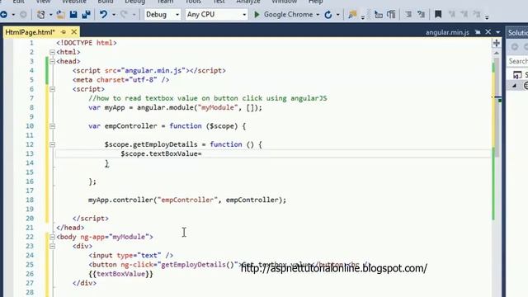
Task: Collapse the getEmployDetails function on line 12
Action: click(52, 144)
